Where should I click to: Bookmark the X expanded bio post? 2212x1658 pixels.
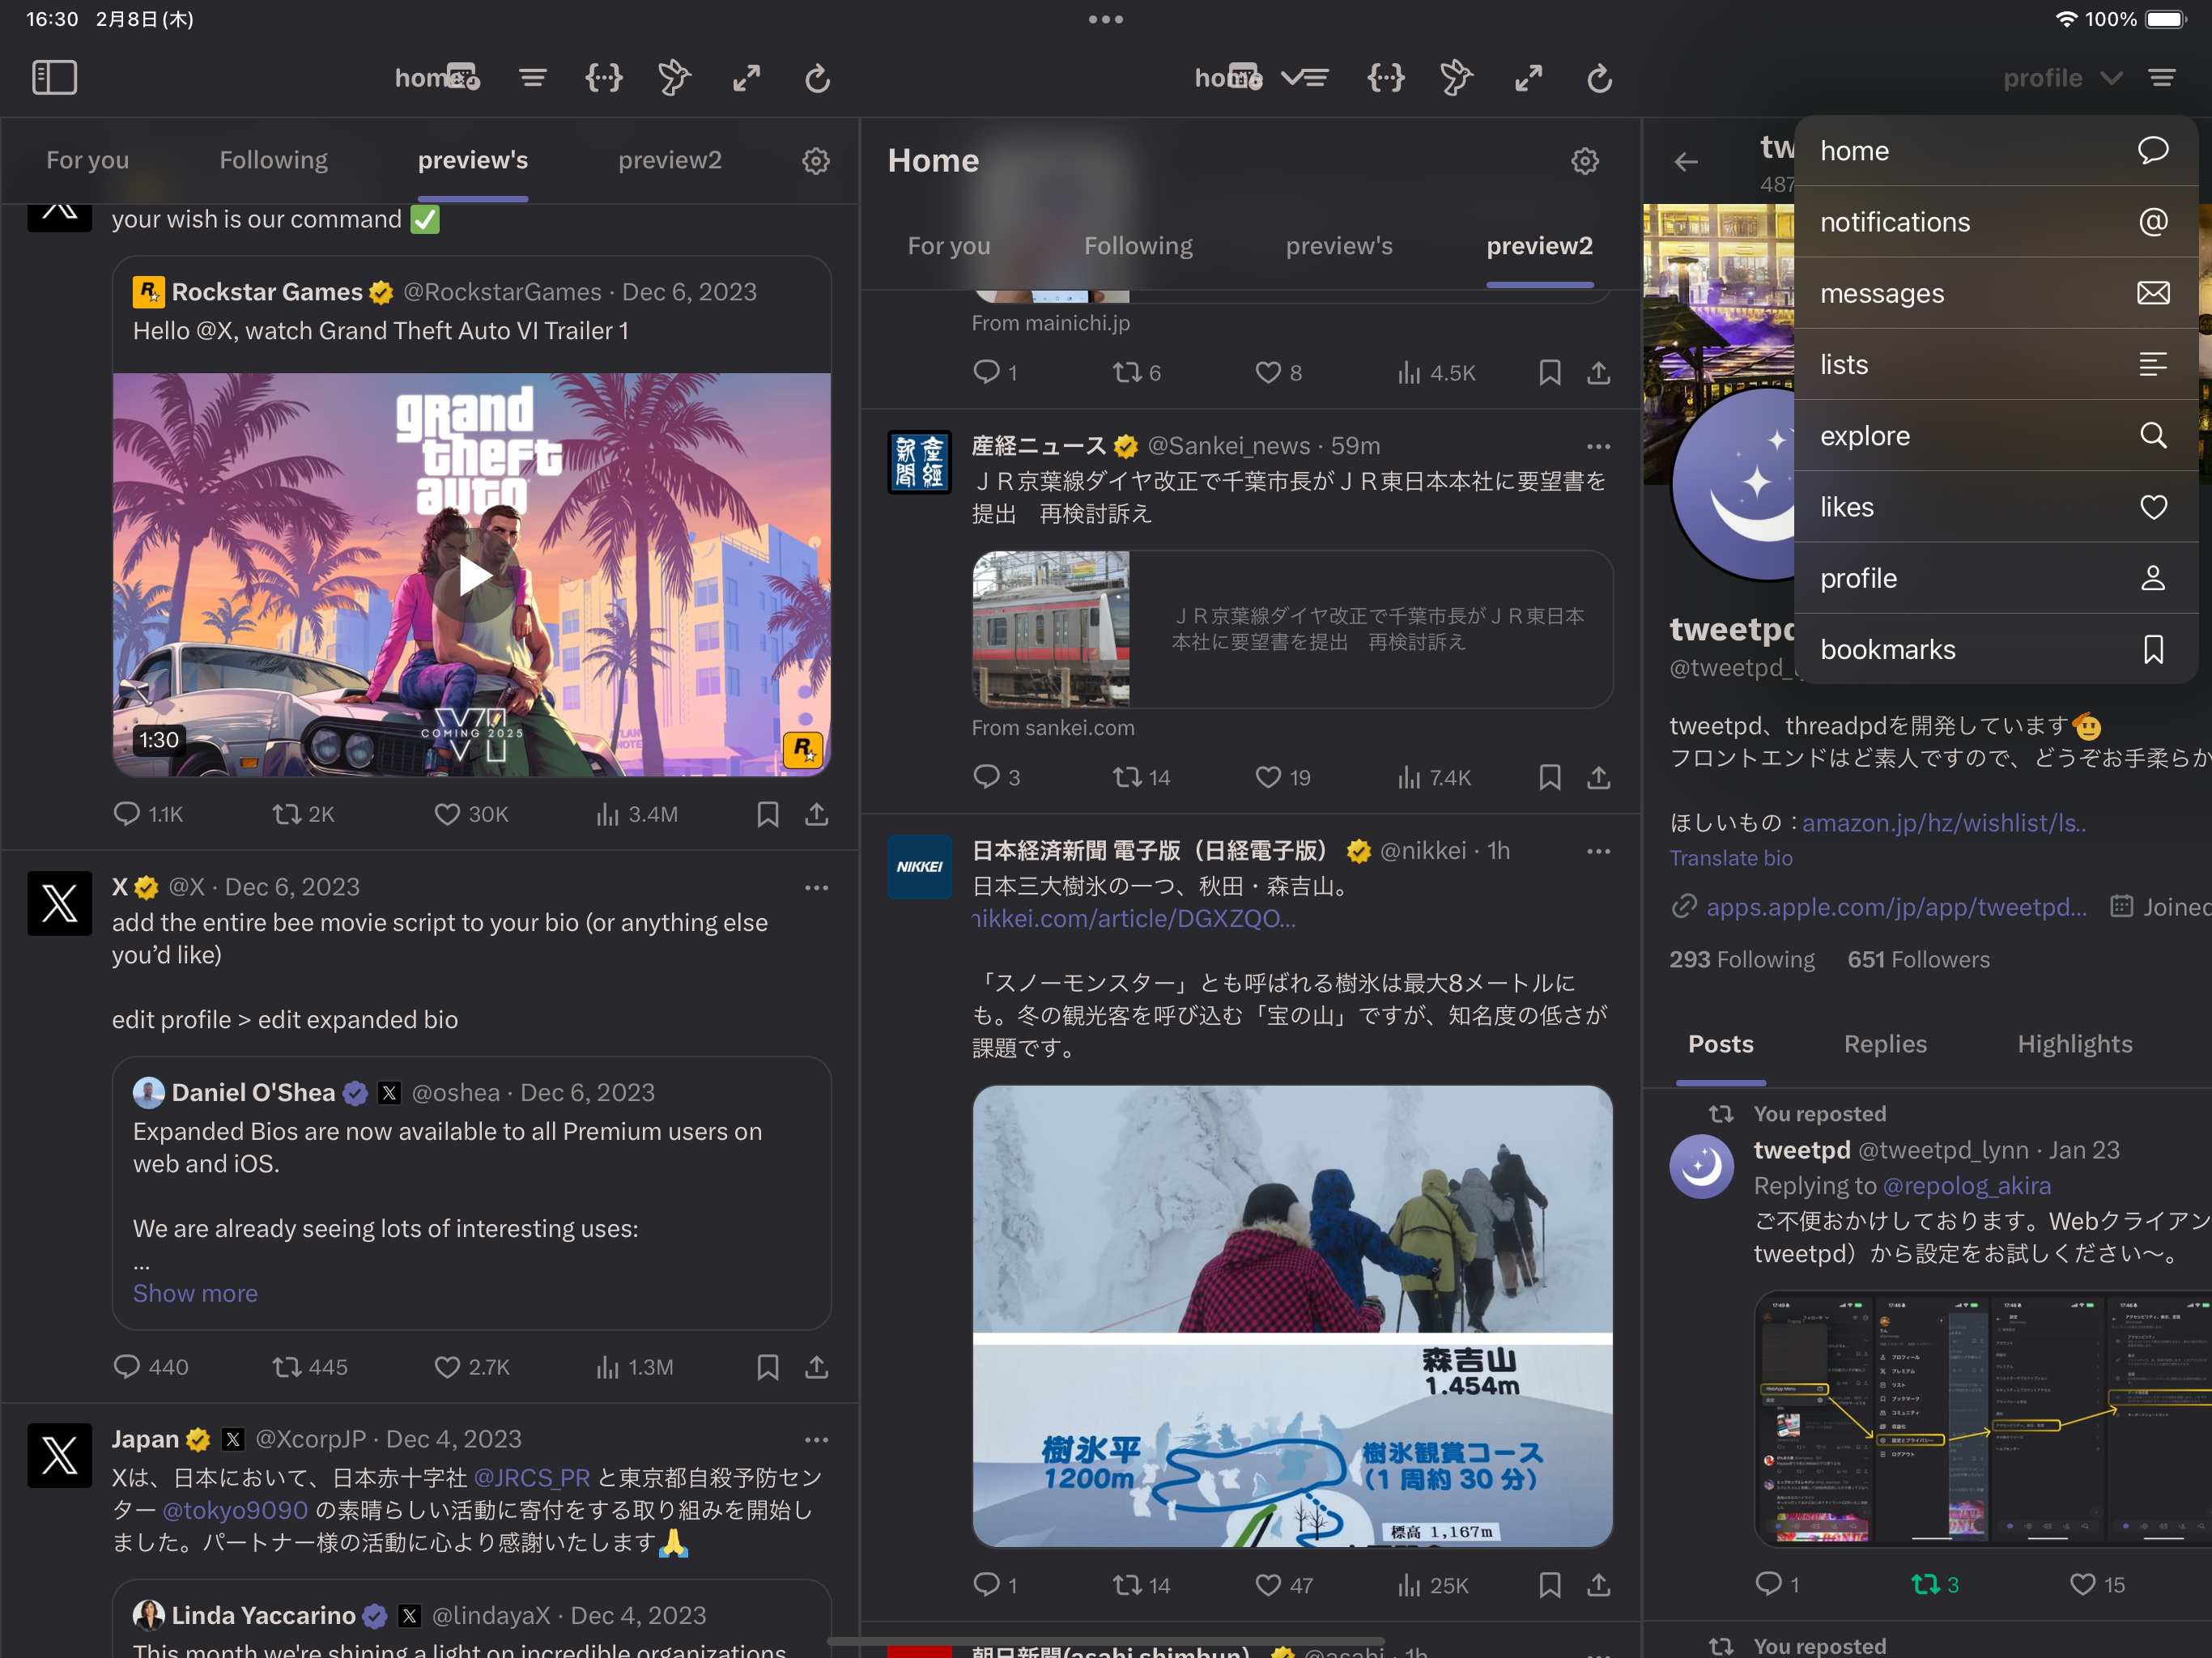click(x=767, y=1367)
